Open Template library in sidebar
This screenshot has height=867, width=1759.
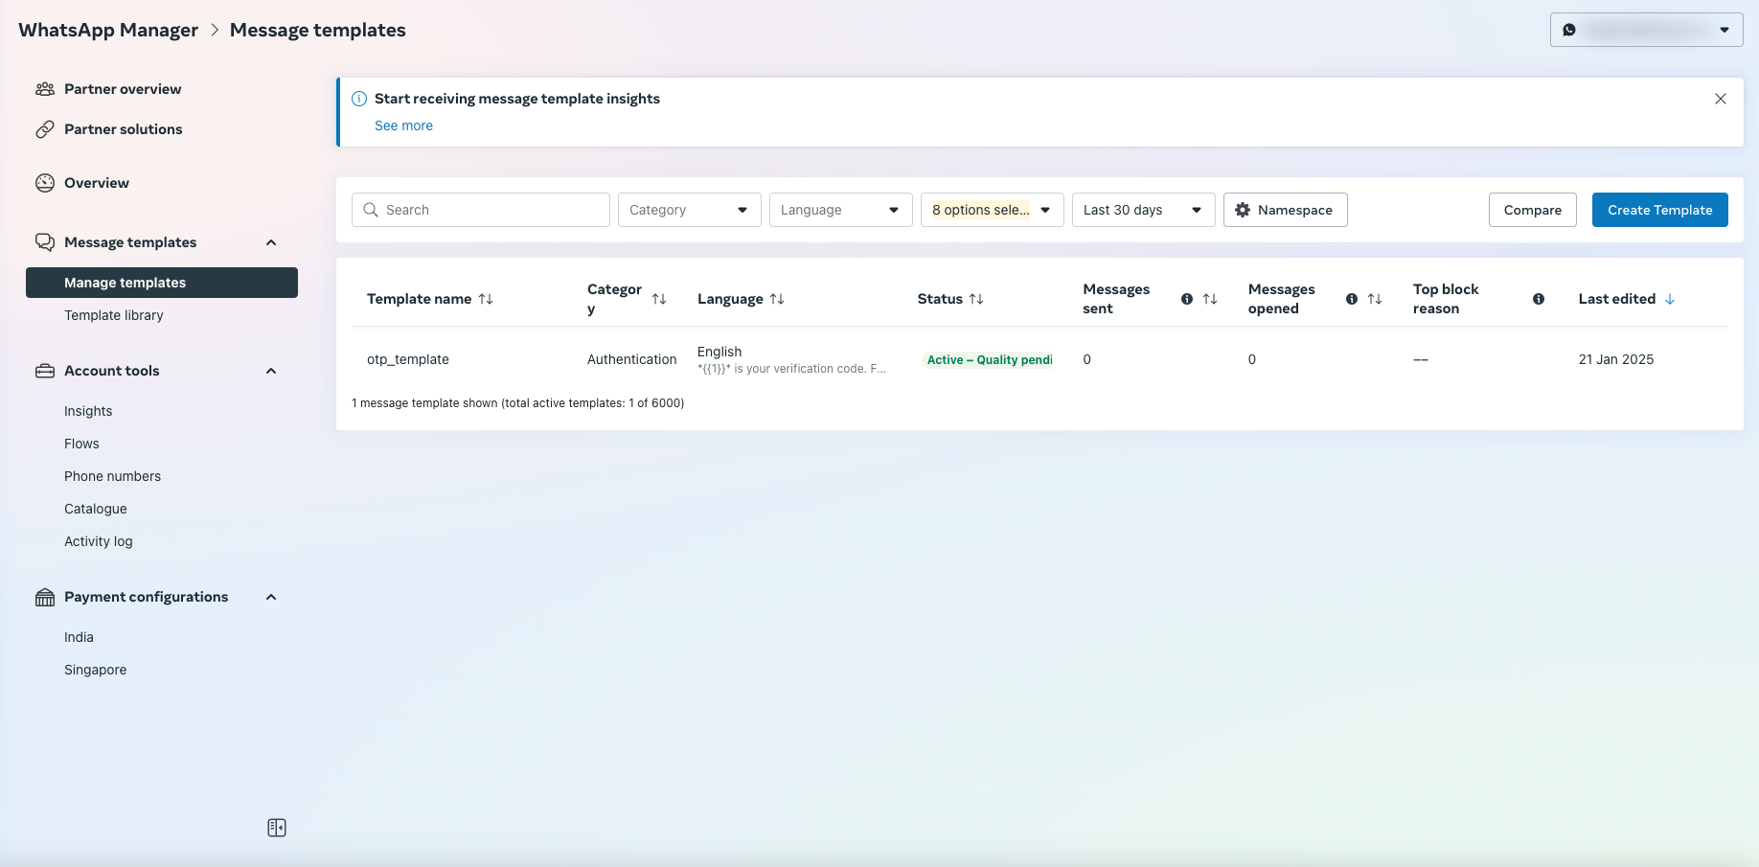[x=114, y=315]
